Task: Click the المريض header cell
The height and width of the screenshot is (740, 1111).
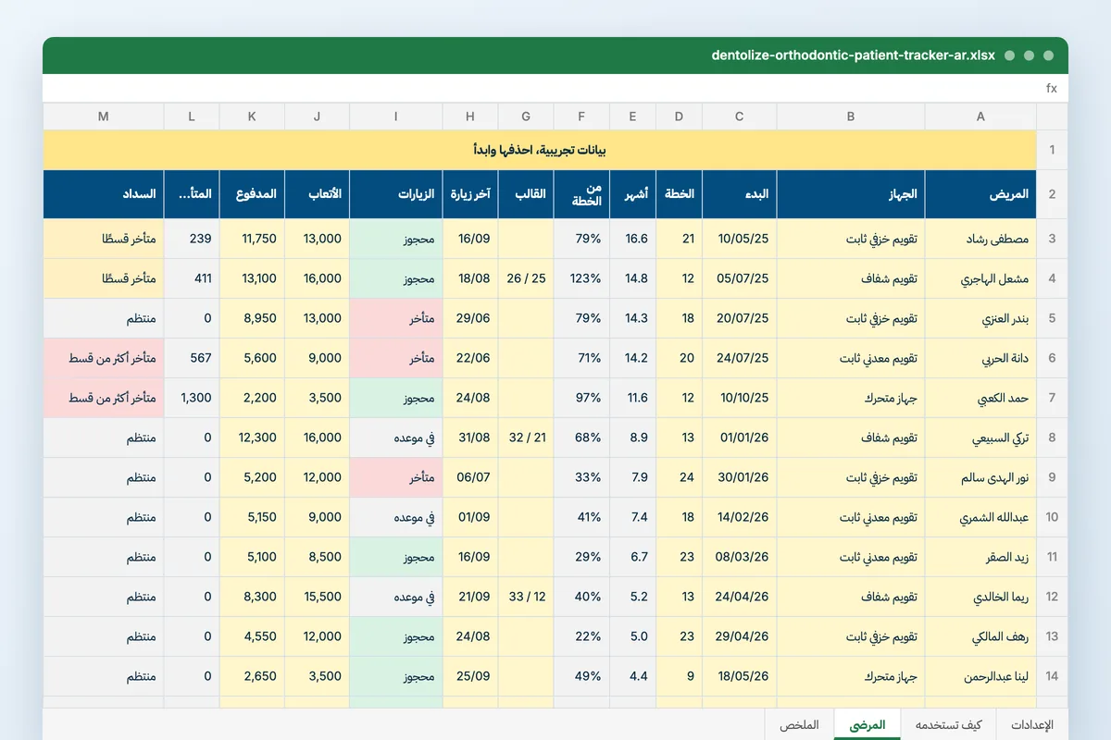Action: (980, 194)
